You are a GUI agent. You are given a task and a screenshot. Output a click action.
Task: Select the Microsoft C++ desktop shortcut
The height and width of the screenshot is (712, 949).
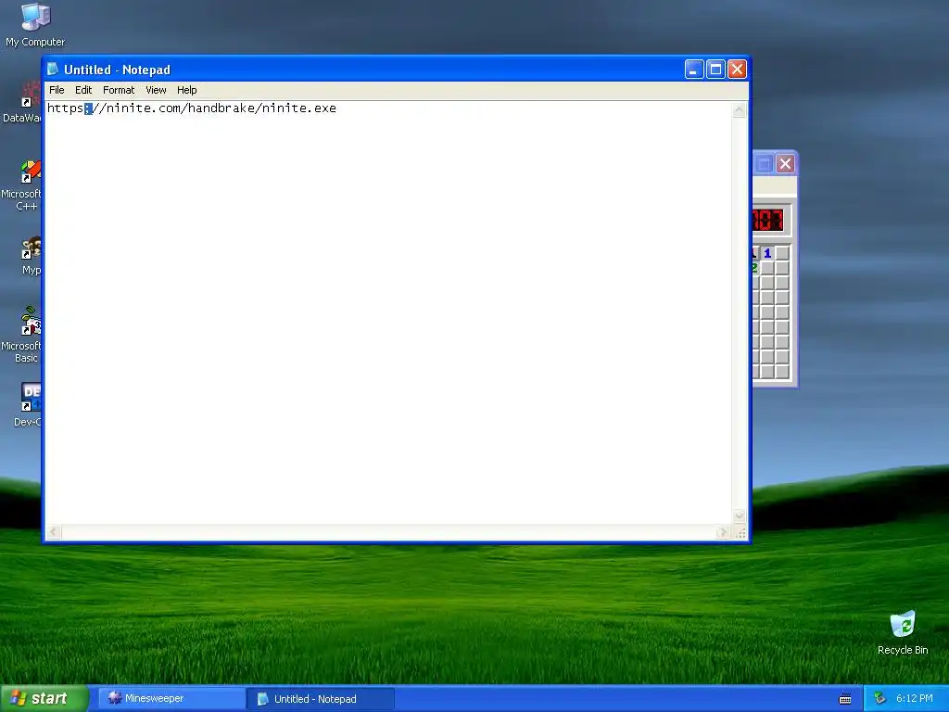coord(22,185)
